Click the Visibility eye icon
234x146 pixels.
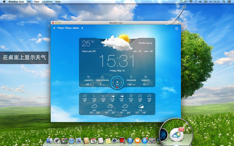coord(145,77)
